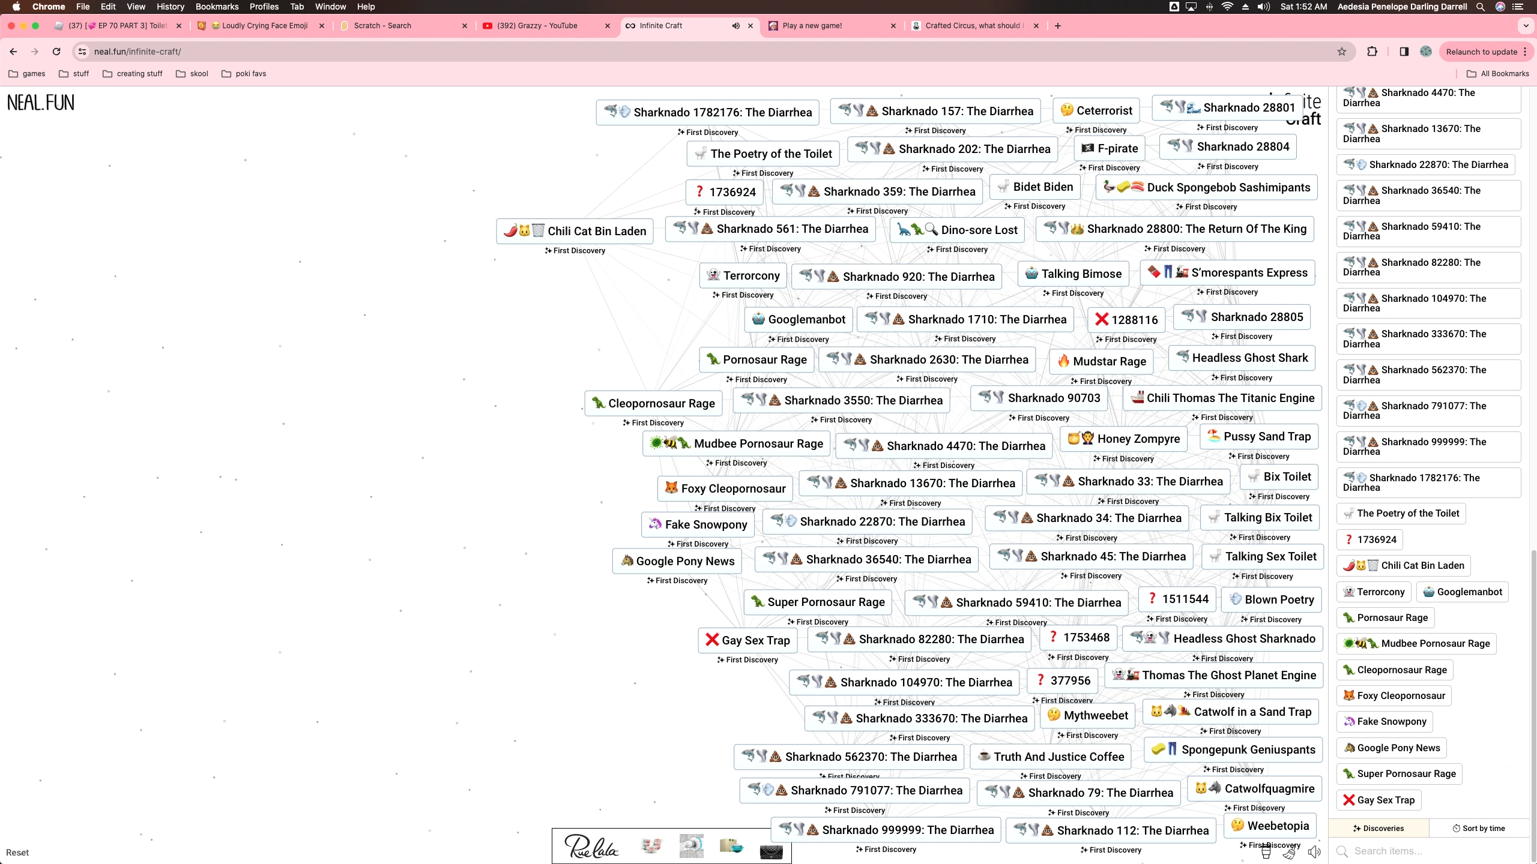The image size is (1537, 864).
Task: Switch to the Grazzy - YouTube tab
Action: [x=537, y=26]
